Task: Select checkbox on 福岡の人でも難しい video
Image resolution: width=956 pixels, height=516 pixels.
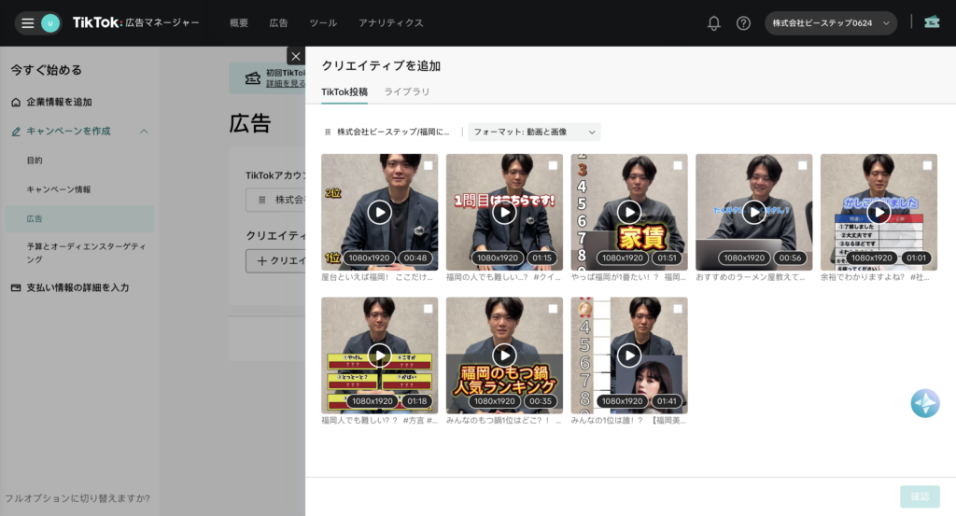Action: coord(553,165)
